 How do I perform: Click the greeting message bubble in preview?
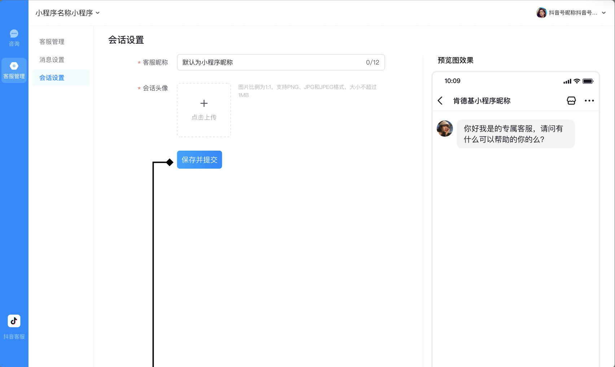515,134
